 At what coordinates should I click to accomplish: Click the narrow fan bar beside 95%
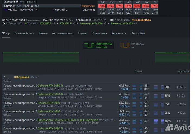tap(162, 113)
